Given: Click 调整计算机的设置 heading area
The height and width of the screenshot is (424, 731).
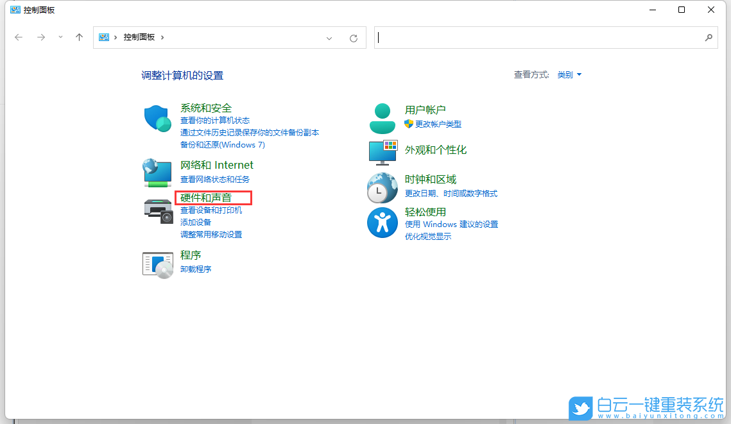Looking at the screenshot, I should click(x=182, y=75).
